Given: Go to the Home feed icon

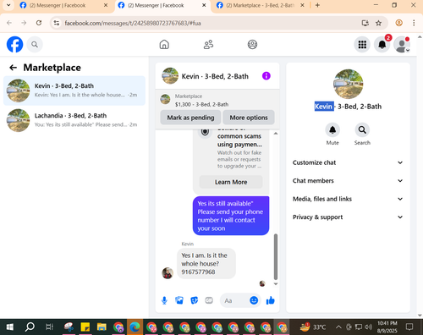Looking at the screenshot, I should (x=164, y=45).
